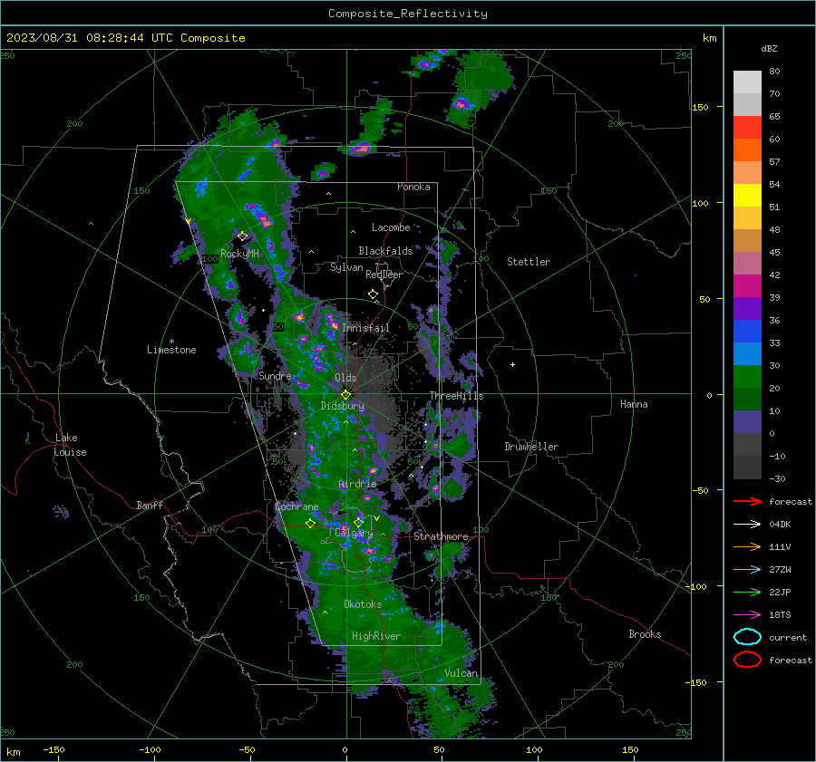Pick the 65 dBZ red color swatch

click(x=747, y=127)
